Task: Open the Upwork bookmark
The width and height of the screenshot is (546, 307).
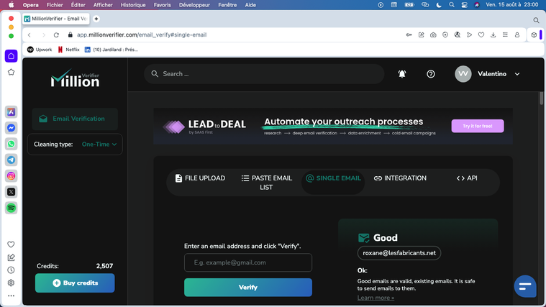Action: click(x=40, y=50)
